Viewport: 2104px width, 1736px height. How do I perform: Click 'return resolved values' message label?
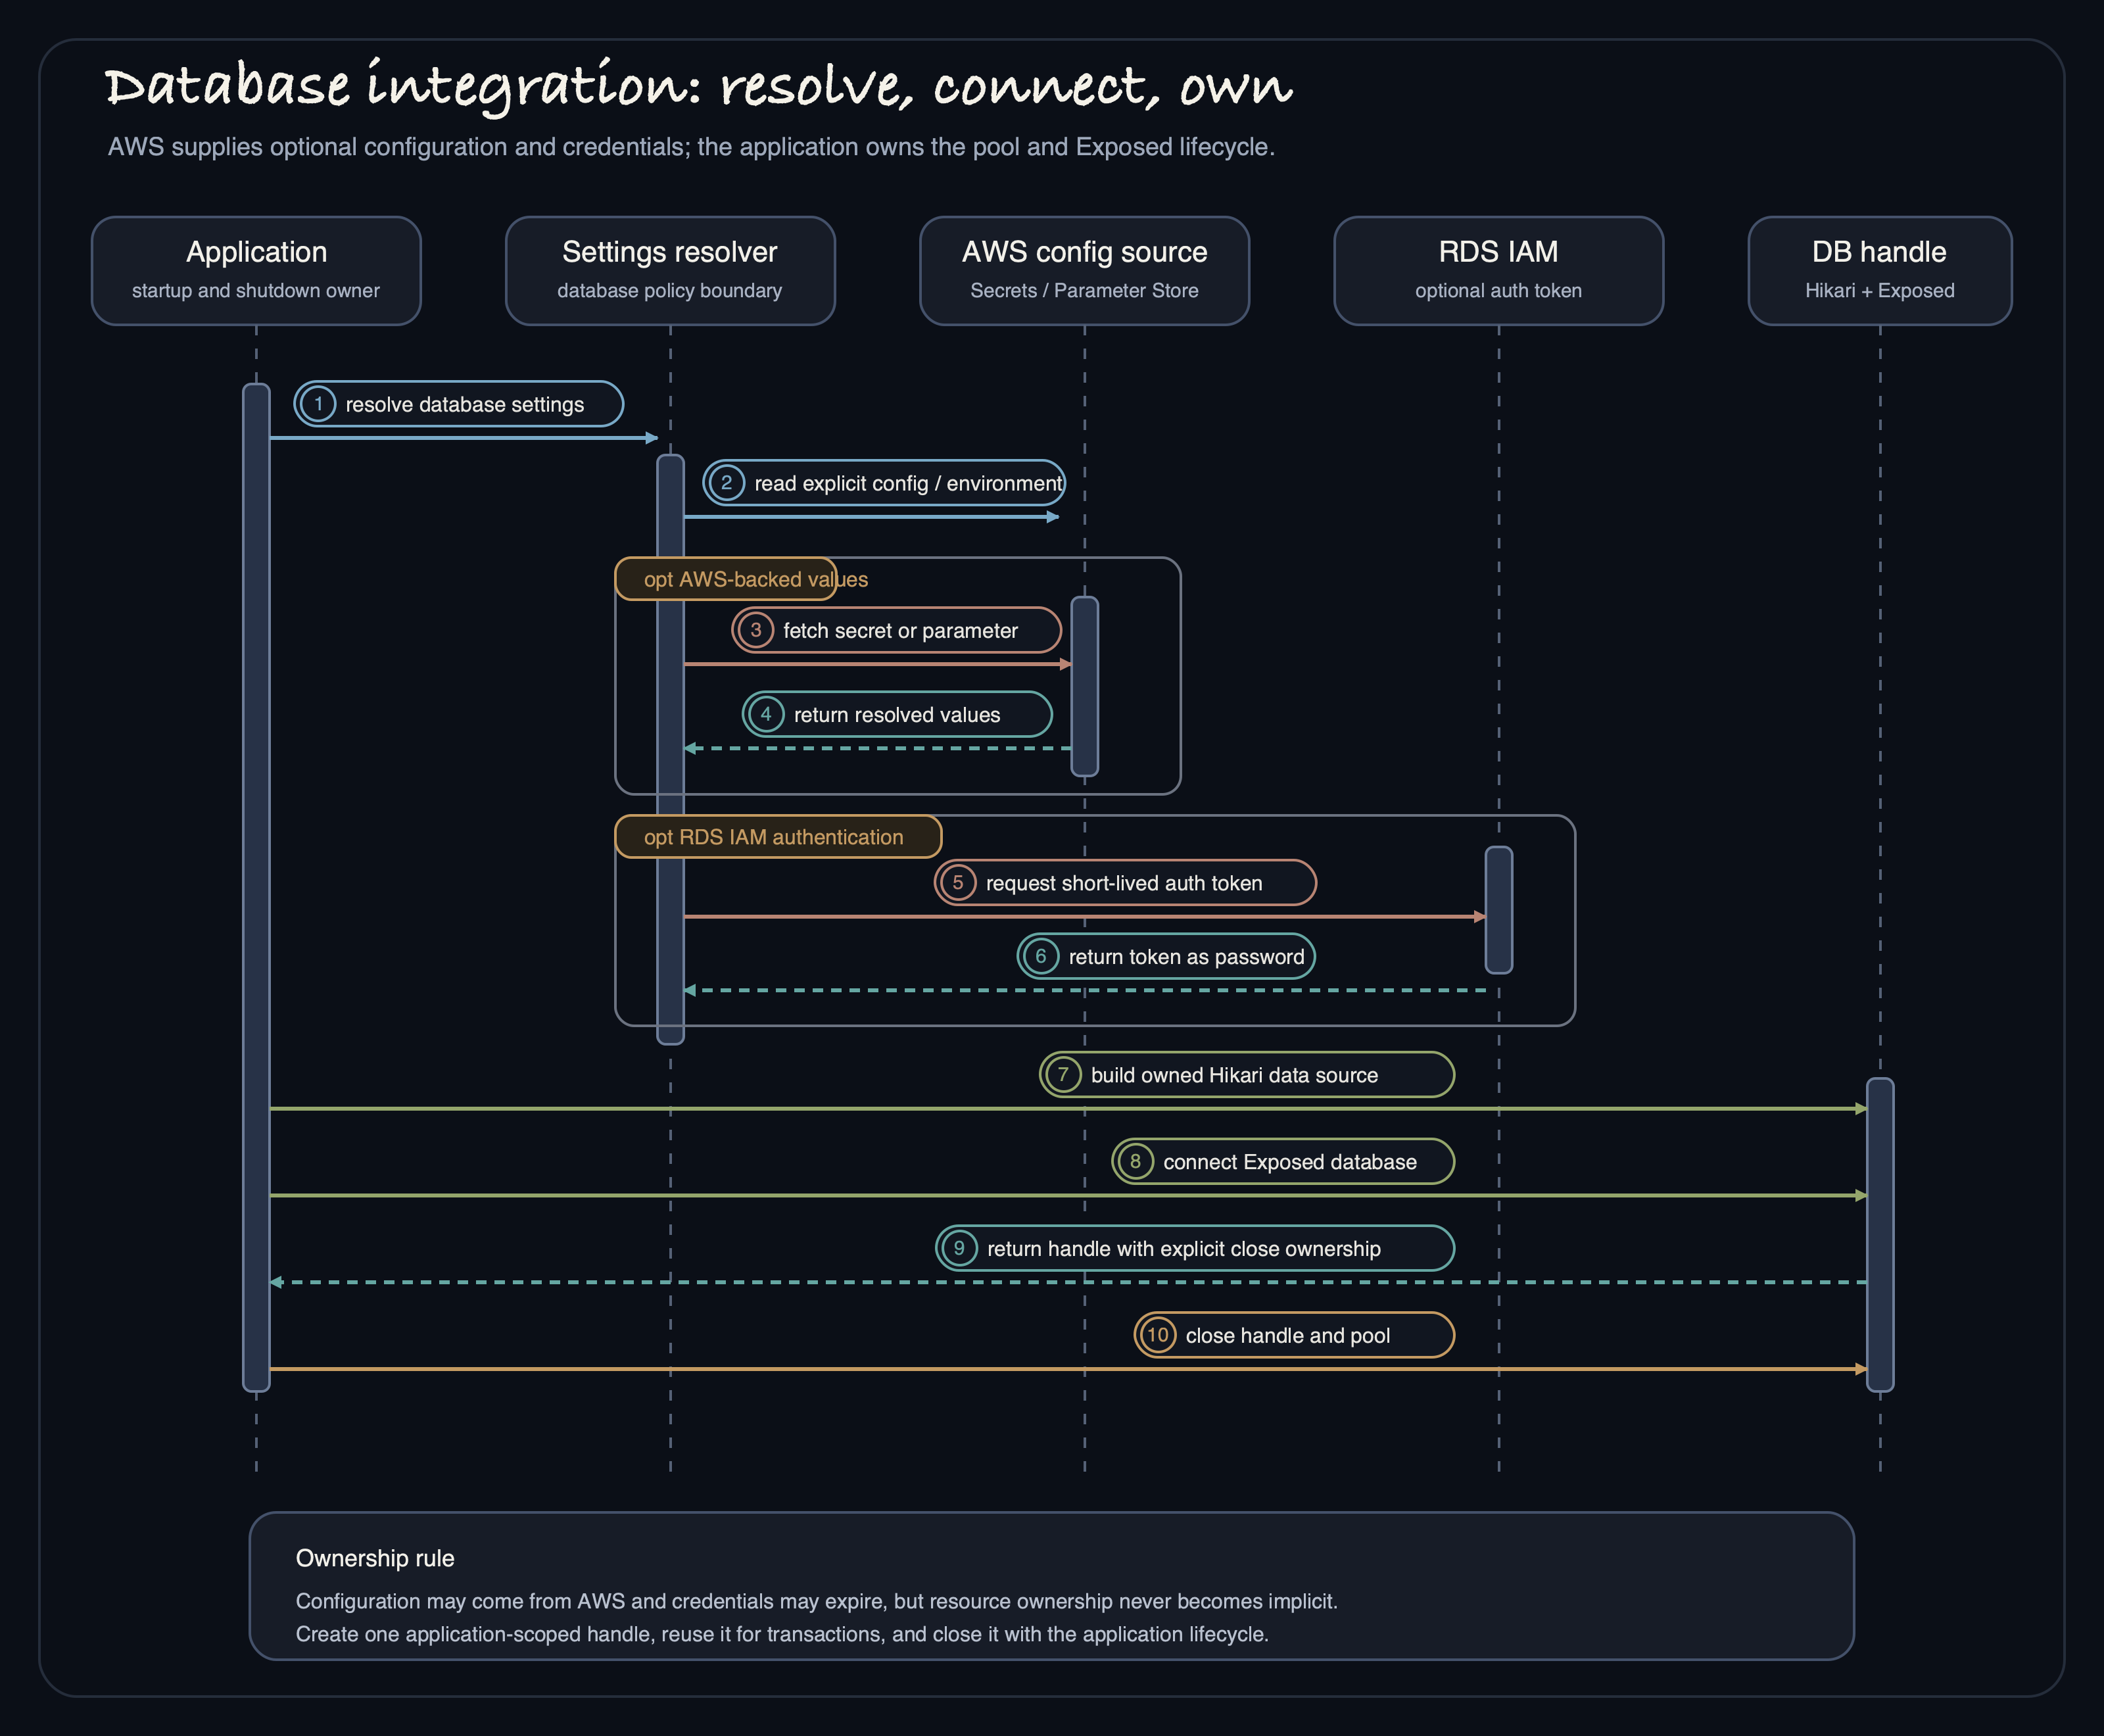(897, 714)
